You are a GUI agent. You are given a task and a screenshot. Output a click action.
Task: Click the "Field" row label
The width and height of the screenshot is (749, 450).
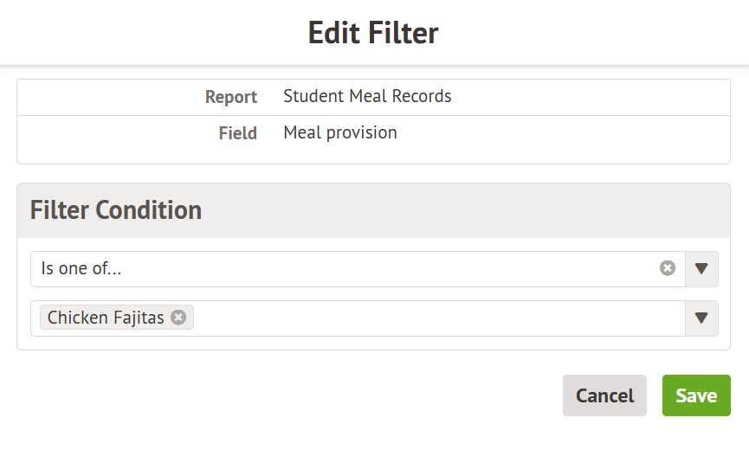(238, 133)
